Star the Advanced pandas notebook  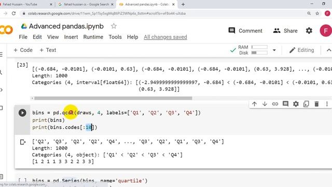point(114,26)
